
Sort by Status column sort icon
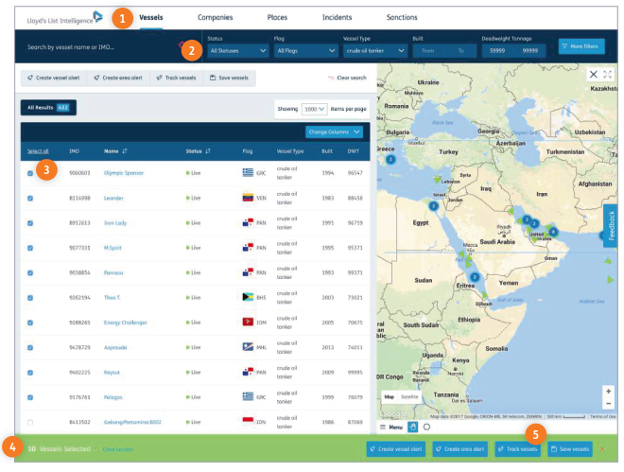pos(208,151)
